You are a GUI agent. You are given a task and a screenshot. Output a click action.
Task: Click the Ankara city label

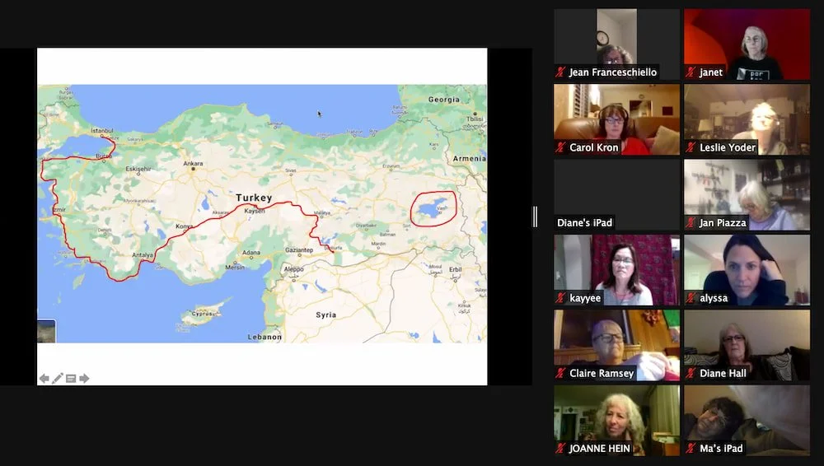click(193, 163)
